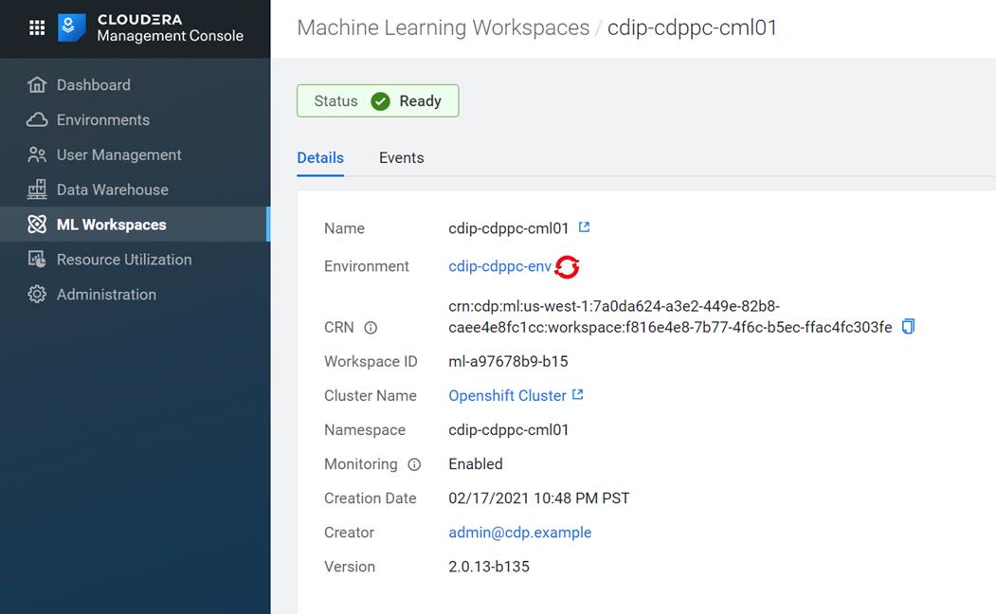Click the Monitoring value Enabled
996x614 pixels.
coord(476,464)
